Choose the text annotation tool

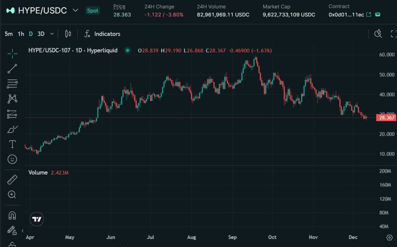[x=12, y=144]
